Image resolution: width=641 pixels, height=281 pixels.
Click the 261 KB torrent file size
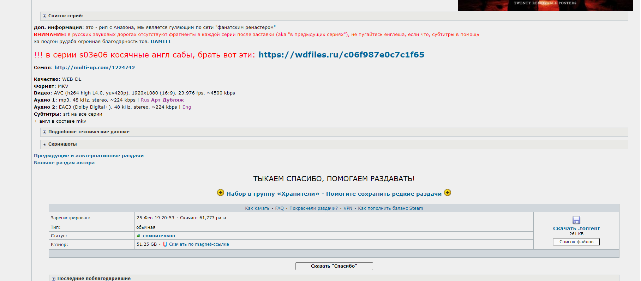576,234
